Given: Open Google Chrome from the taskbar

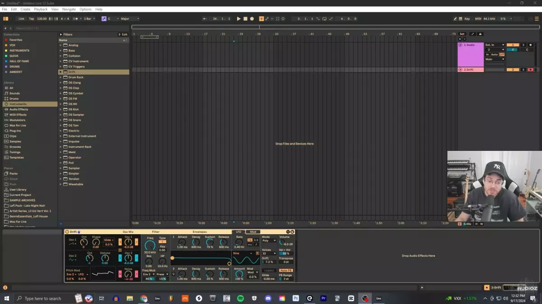Looking at the screenshot, I should (144, 298).
